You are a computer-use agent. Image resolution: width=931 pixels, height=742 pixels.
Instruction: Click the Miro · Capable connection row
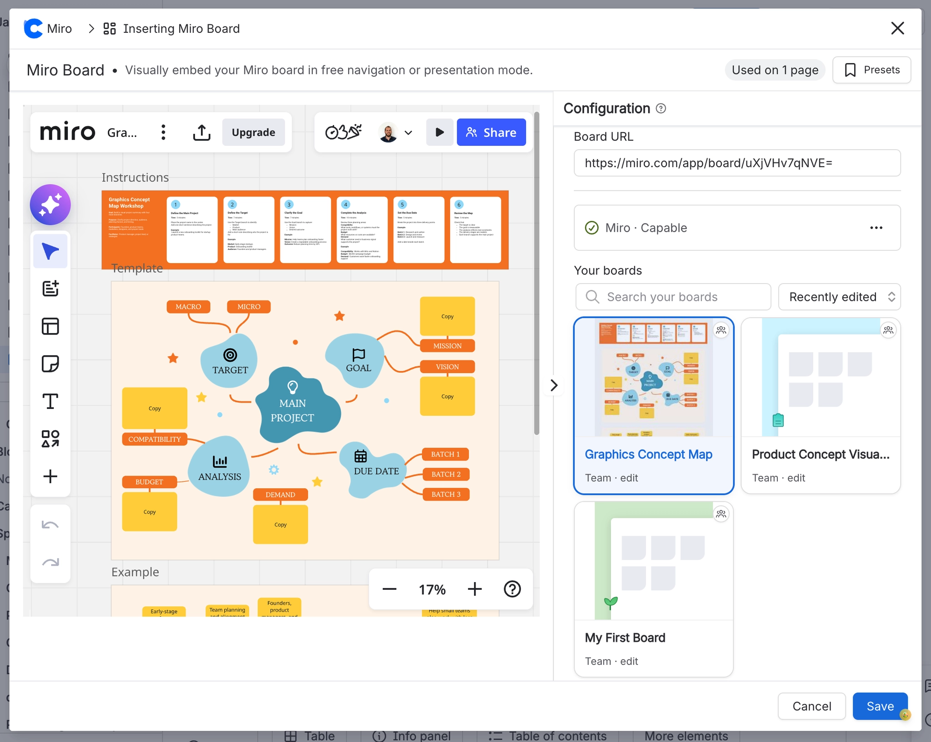click(x=737, y=228)
